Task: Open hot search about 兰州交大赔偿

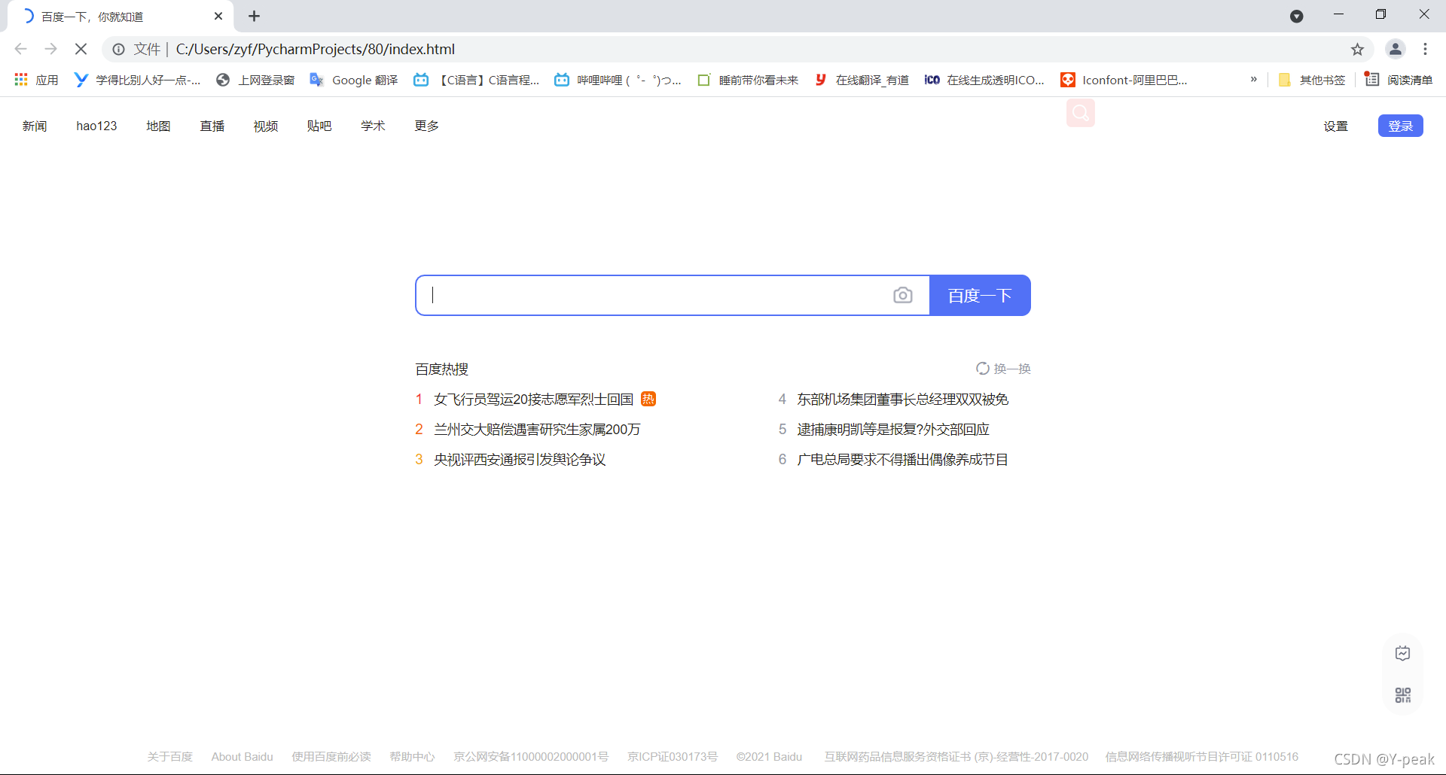Action: [536, 430]
